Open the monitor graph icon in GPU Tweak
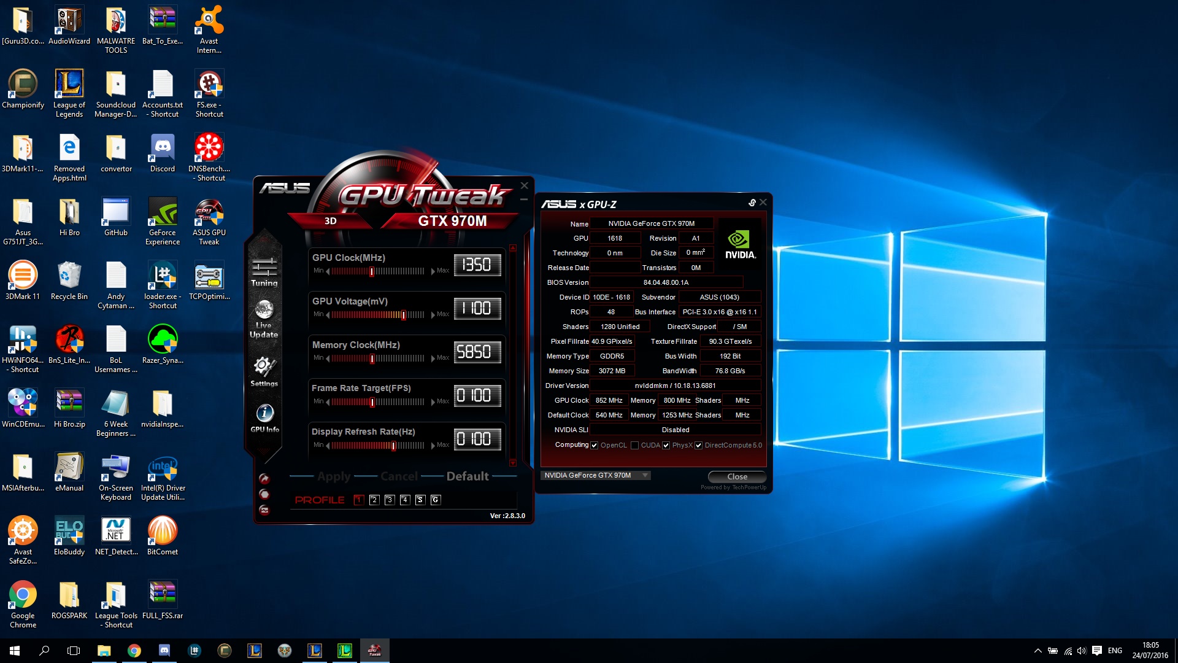The image size is (1178, 663). point(264,510)
